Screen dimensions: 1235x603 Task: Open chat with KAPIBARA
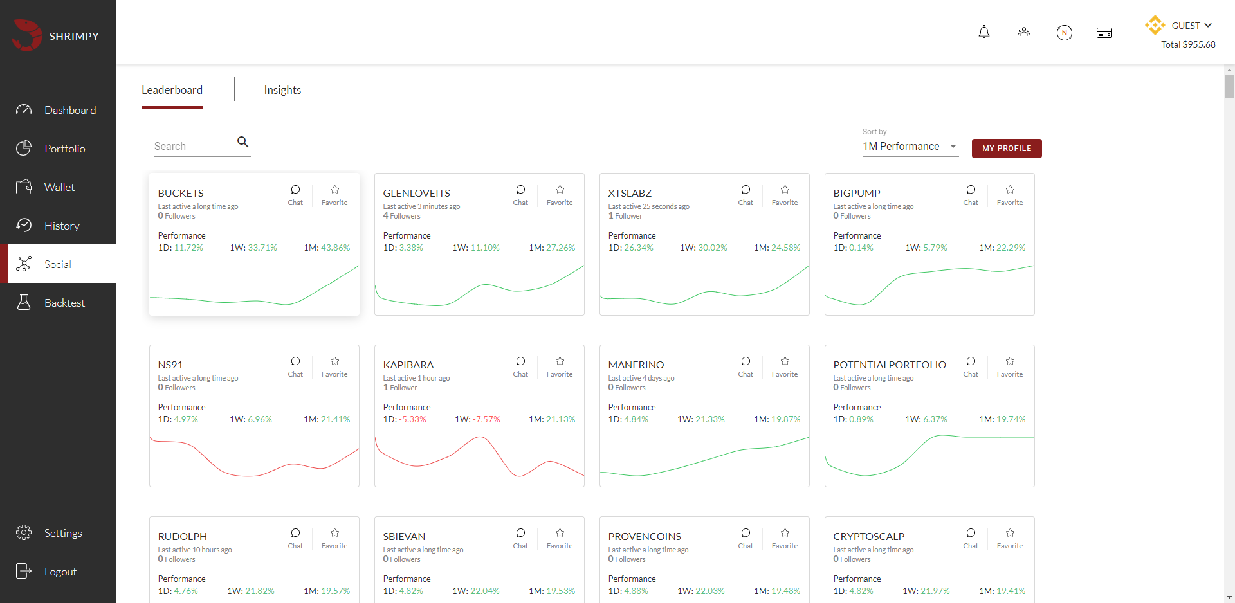pyautogui.click(x=520, y=366)
